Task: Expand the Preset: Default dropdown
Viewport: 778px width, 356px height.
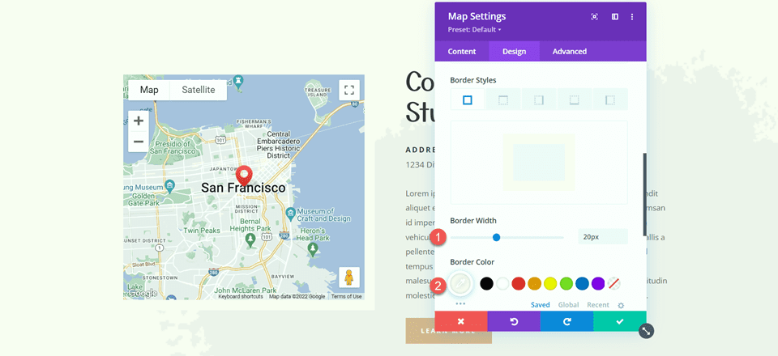Action: tap(474, 30)
